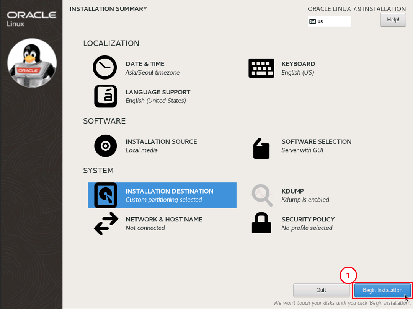Click the Oracle Linux penguin mascot
This screenshot has width=413, height=309.
tap(32, 63)
